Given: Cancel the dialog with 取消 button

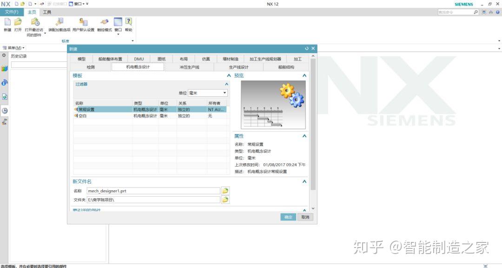Looking at the screenshot, I should pyautogui.click(x=306, y=217).
